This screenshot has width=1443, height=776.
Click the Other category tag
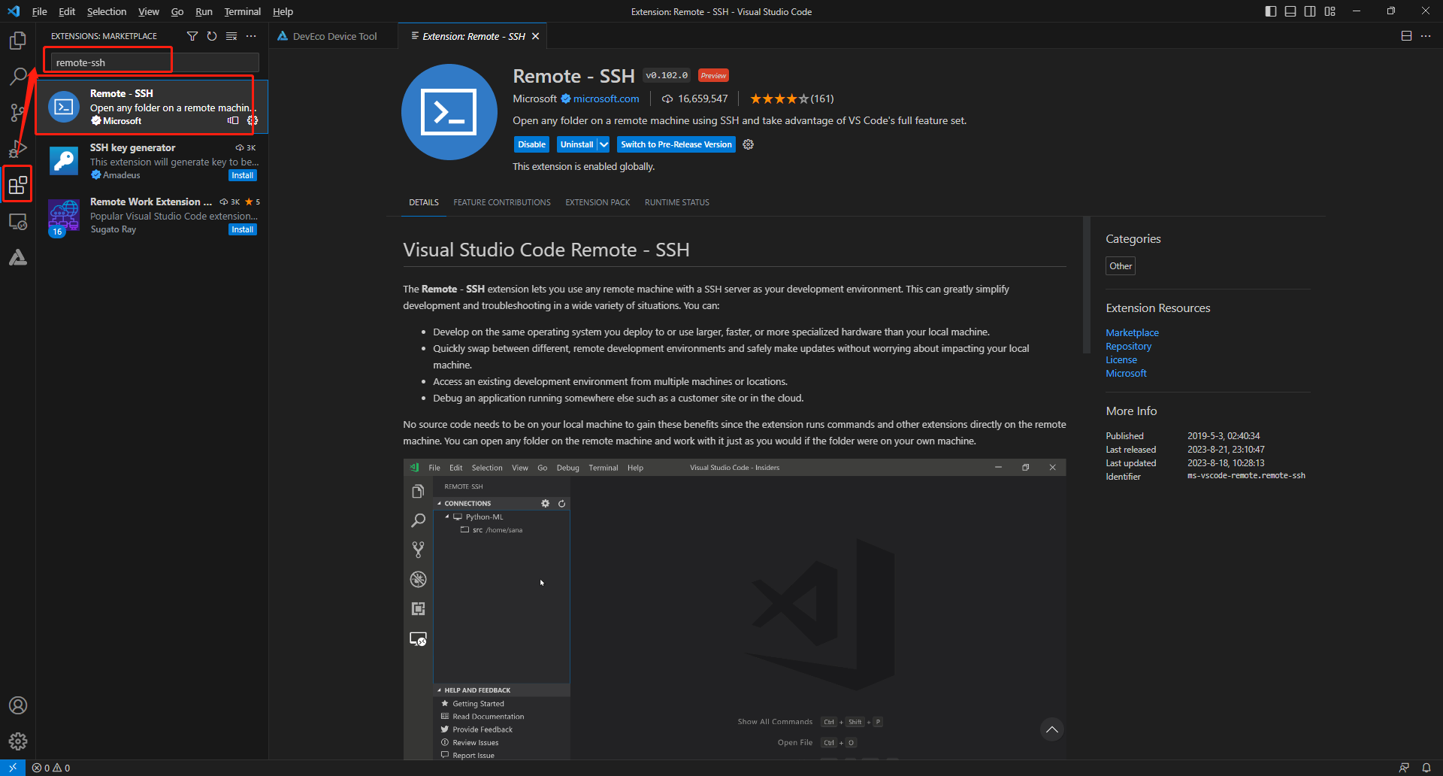[x=1121, y=266]
